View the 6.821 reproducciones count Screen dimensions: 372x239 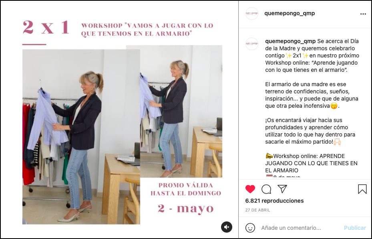[274, 201]
